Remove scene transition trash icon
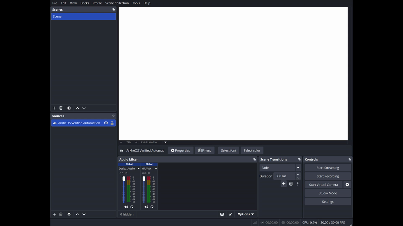Viewport: 403px width, 226px height. (291, 184)
